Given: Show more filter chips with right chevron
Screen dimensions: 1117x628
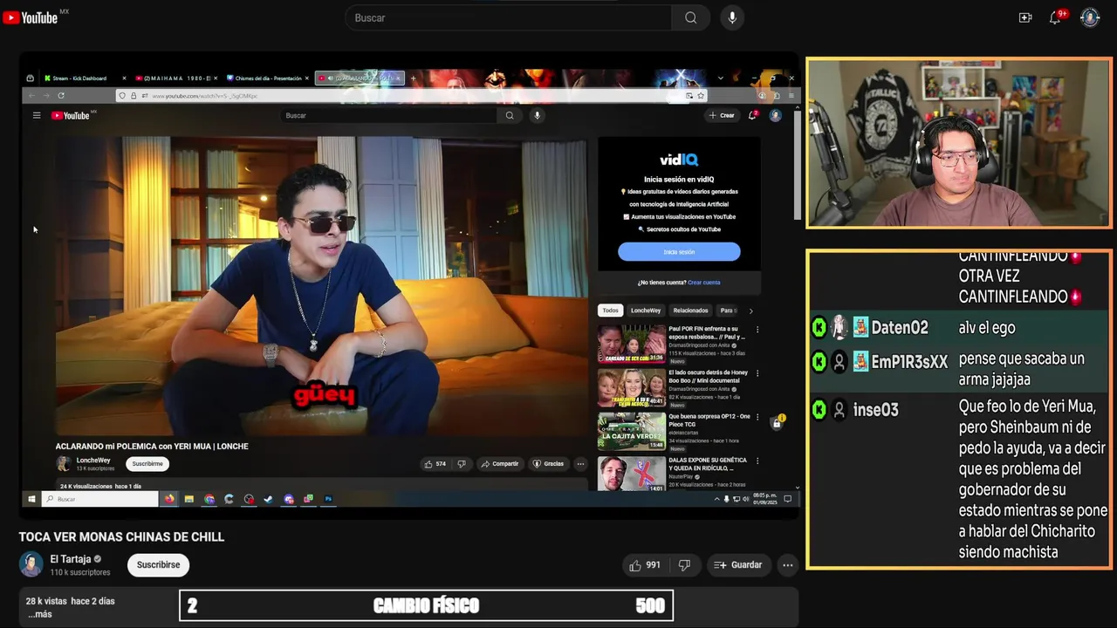Looking at the screenshot, I should (x=750, y=311).
